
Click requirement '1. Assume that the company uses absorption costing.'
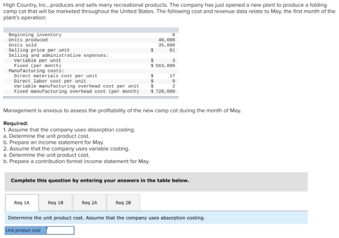pos(69,130)
